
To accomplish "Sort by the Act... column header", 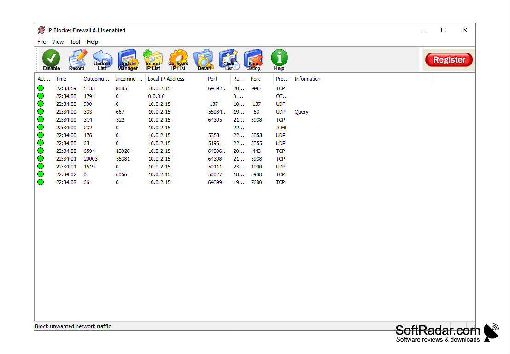I will 44,79.
